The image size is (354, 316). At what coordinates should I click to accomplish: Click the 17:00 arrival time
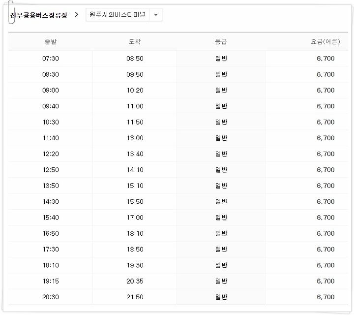135,218
